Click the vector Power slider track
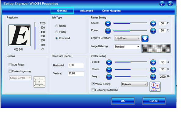 (131, 69)
